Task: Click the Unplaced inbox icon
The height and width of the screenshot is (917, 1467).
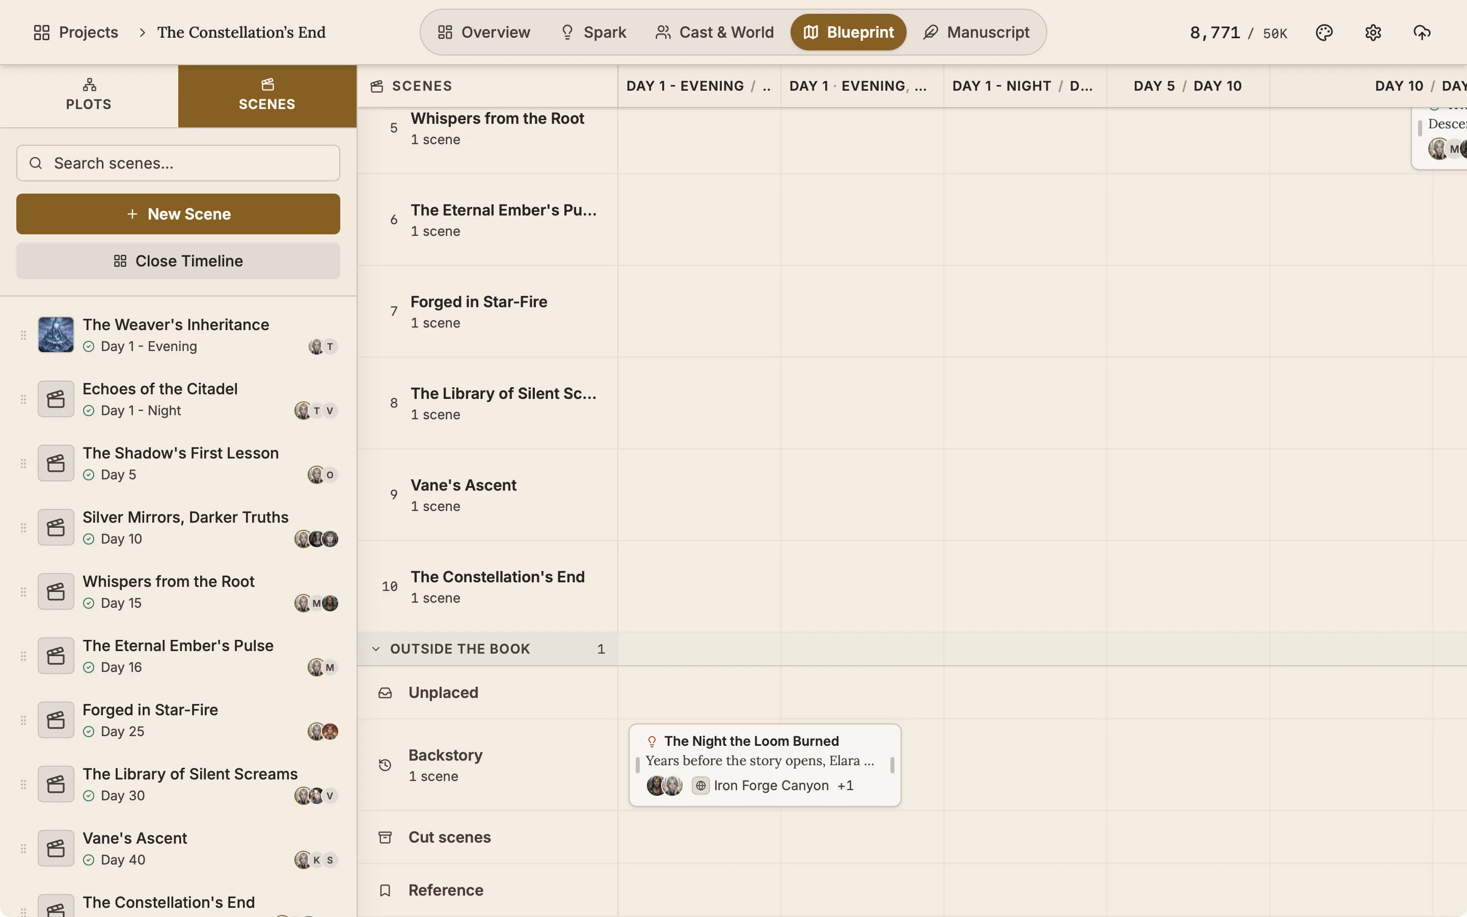Action: [x=385, y=693]
